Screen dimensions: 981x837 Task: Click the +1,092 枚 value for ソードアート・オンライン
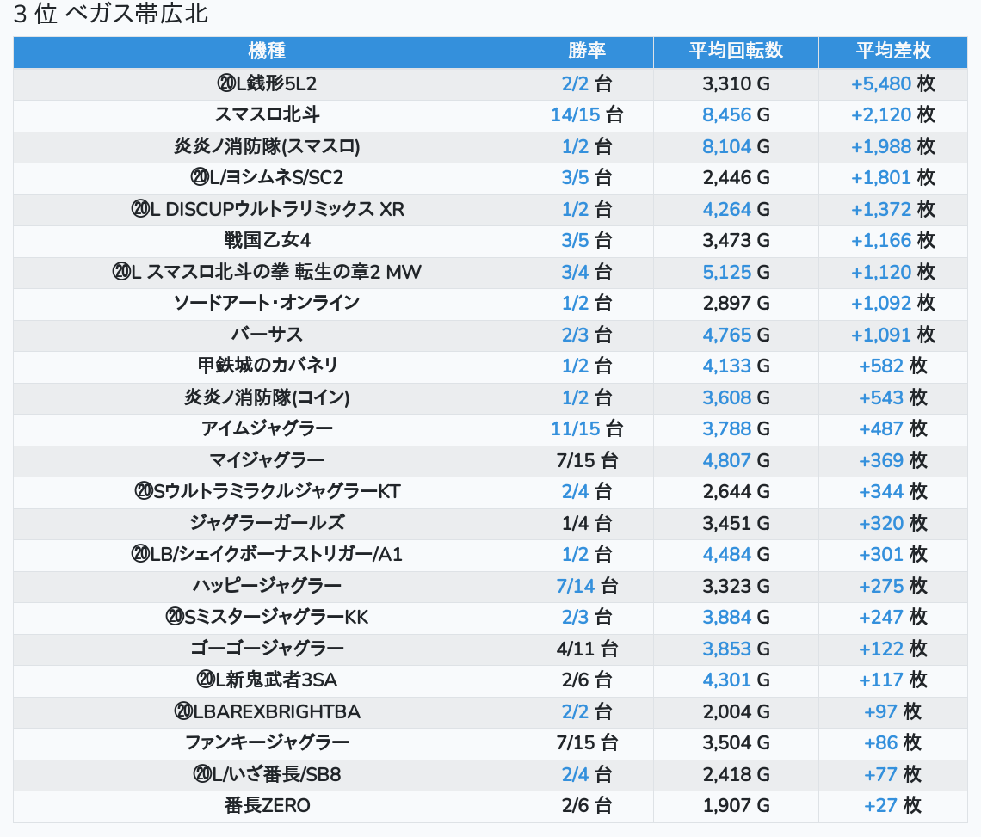click(x=892, y=303)
